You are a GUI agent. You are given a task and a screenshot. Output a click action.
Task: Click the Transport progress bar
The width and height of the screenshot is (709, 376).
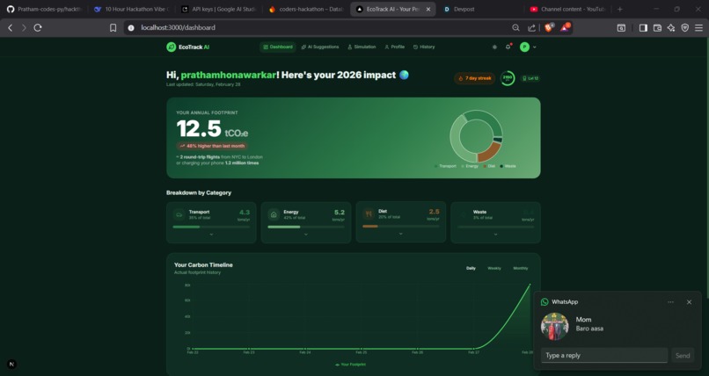[x=211, y=227]
